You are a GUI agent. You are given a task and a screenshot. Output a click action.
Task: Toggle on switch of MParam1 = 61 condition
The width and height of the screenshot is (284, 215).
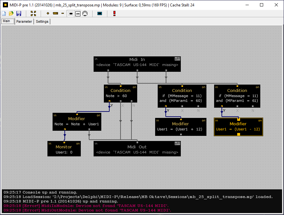pos(257,87)
